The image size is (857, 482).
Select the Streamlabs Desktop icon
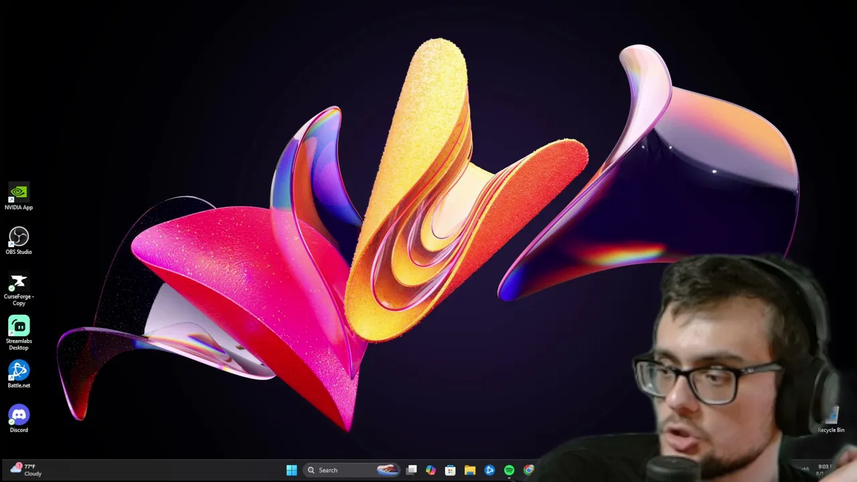click(19, 333)
